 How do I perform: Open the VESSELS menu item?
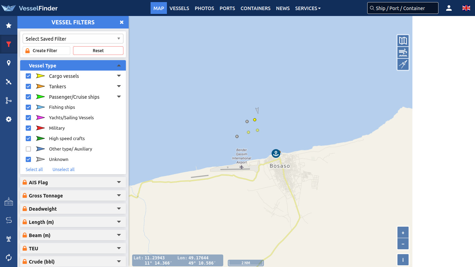pyautogui.click(x=179, y=8)
